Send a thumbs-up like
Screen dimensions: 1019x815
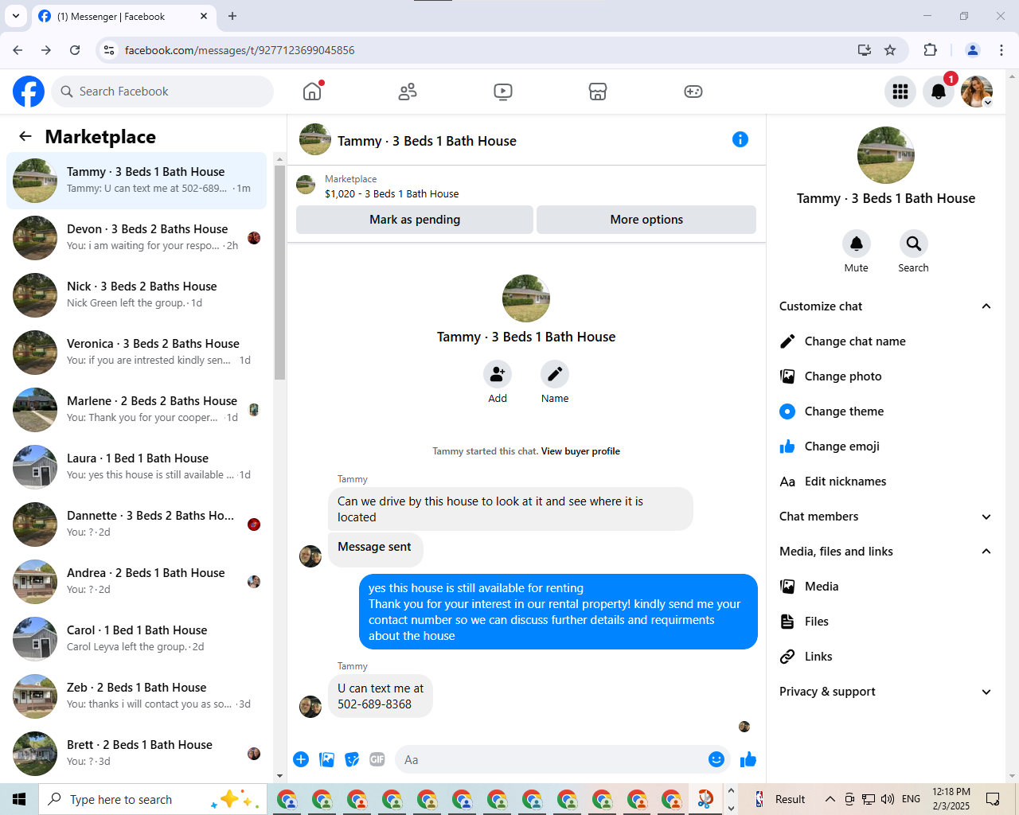pyautogui.click(x=748, y=759)
